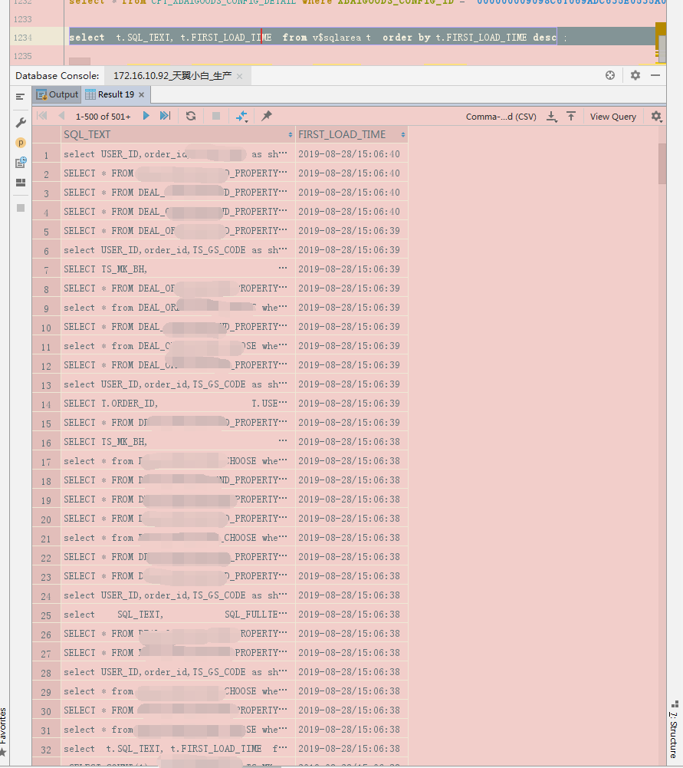Open the compare with blue arrows dropdown
683x768 pixels.
click(241, 117)
